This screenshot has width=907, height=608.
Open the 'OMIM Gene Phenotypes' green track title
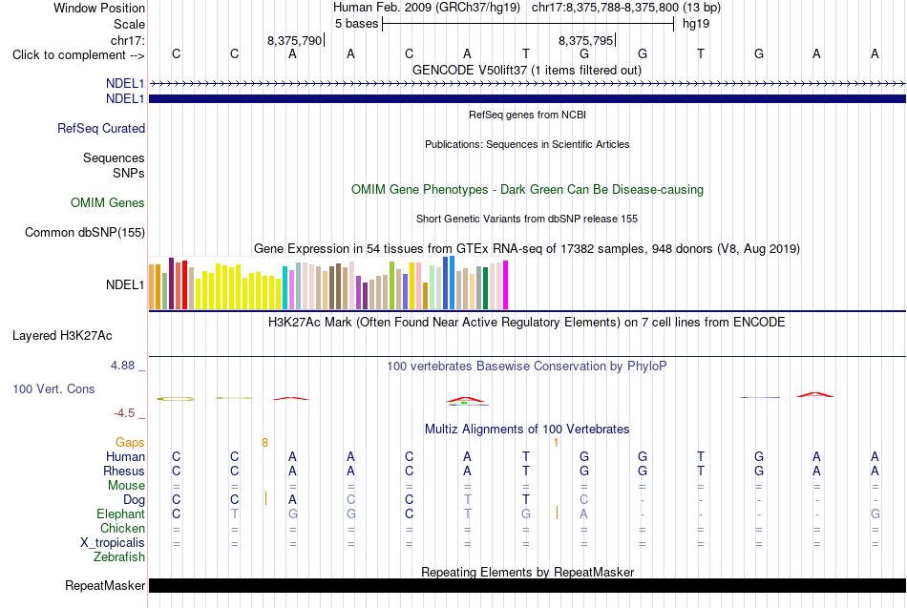pos(528,190)
